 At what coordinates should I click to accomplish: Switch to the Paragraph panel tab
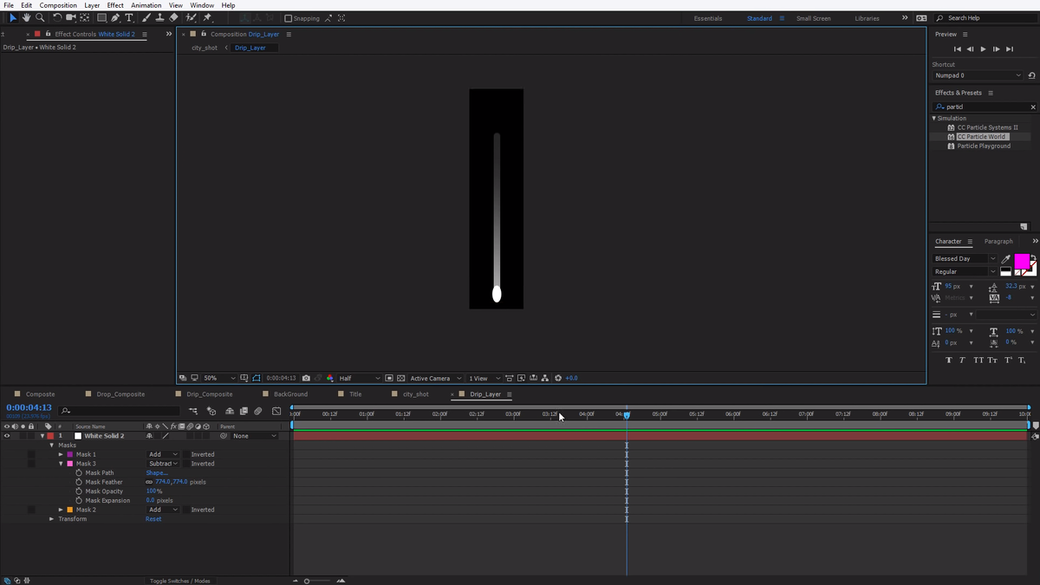point(998,242)
